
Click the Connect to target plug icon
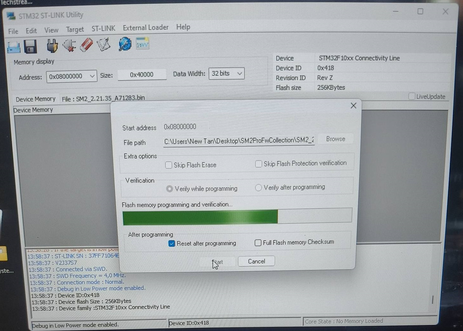pos(52,46)
